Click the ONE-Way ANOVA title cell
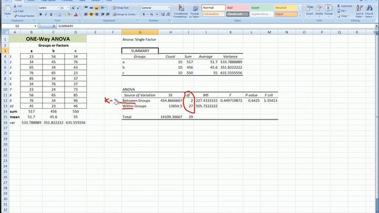 tap(48, 39)
